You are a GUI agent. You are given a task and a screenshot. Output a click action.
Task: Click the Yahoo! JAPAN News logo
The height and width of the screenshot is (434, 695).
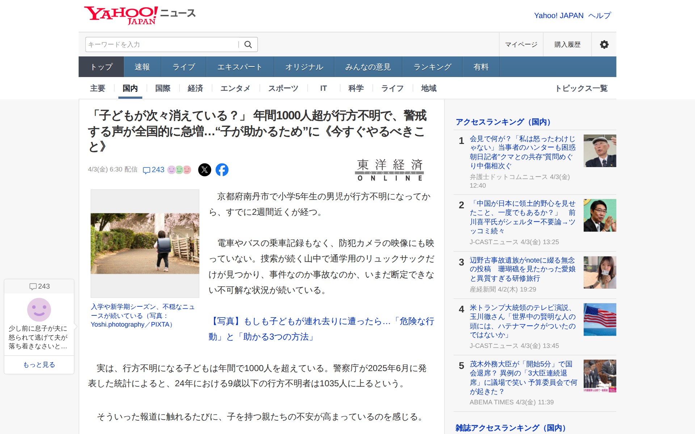click(140, 15)
